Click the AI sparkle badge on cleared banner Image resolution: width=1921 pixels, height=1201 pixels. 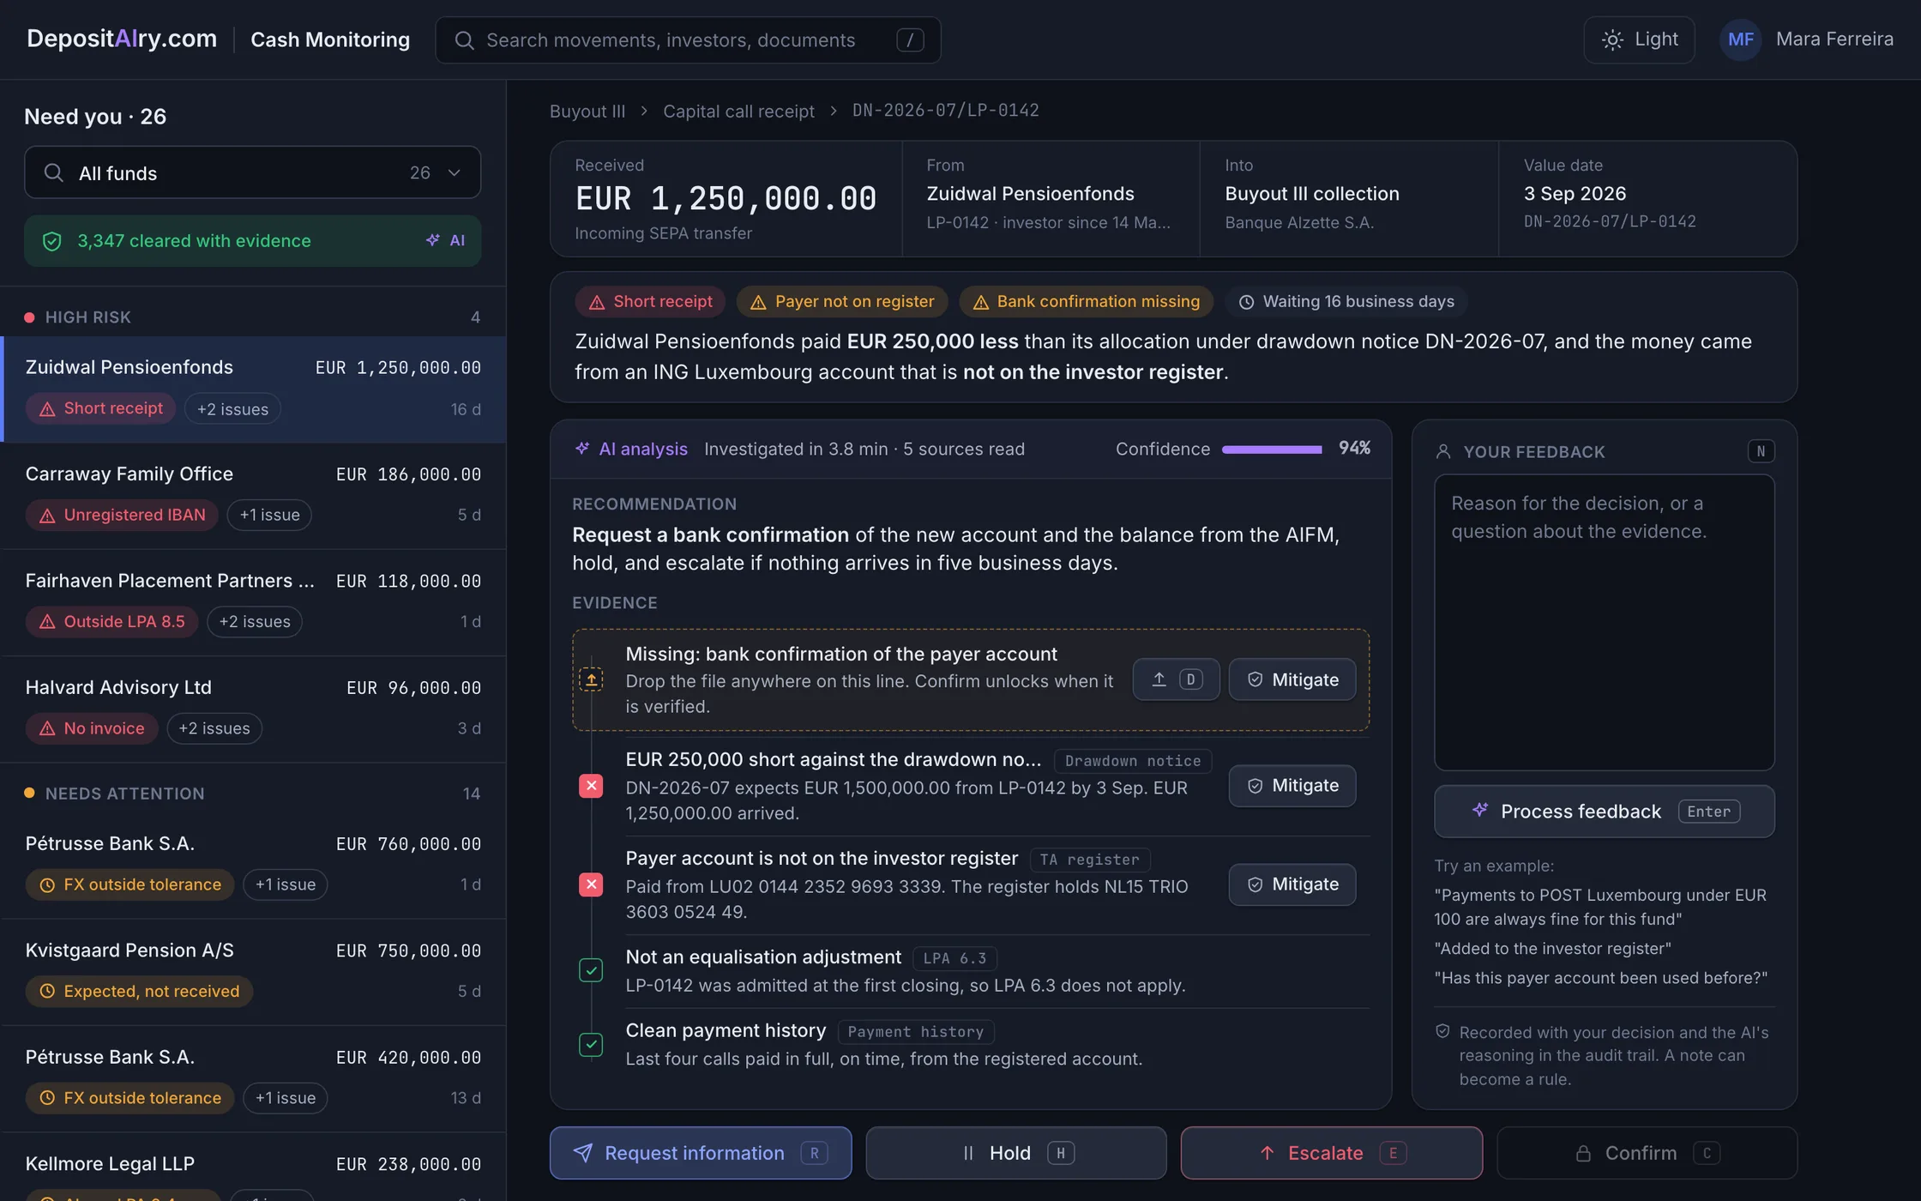446,241
